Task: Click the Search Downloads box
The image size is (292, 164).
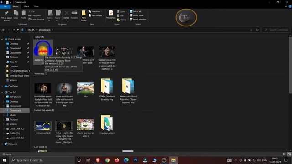Action: coord(276,30)
